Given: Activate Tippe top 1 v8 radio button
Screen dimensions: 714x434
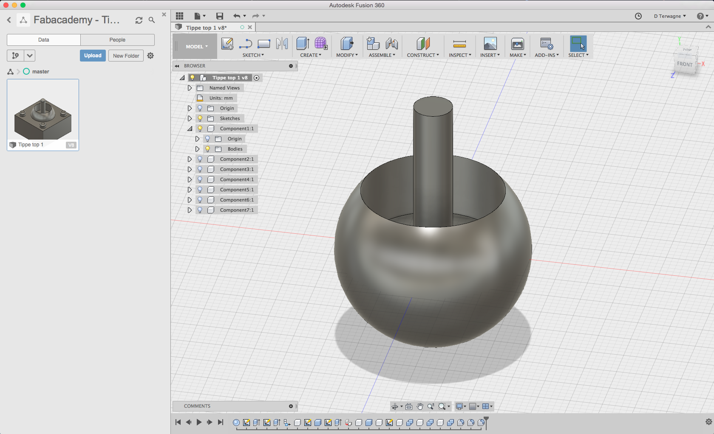Looking at the screenshot, I should (x=256, y=78).
